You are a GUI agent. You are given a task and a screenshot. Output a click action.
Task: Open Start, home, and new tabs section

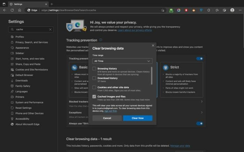(31, 59)
